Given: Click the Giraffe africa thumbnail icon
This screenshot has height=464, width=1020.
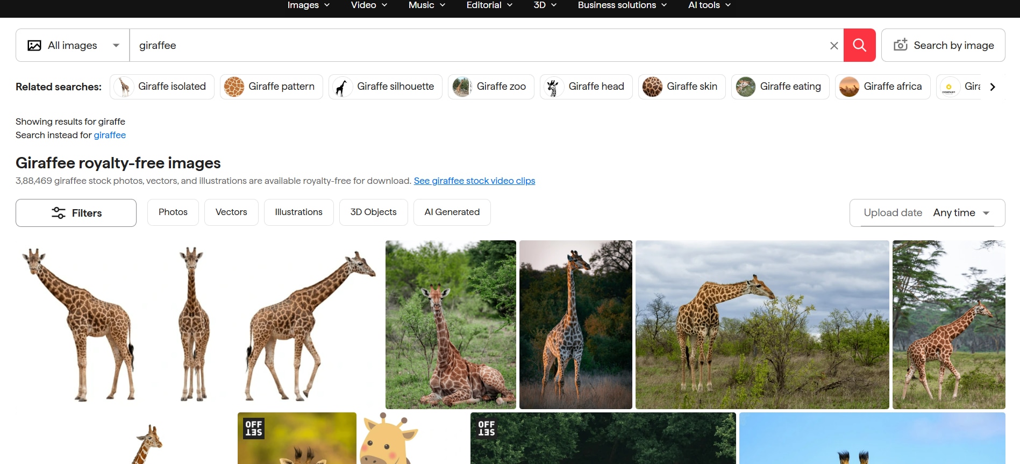Looking at the screenshot, I should tap(849, 87).
